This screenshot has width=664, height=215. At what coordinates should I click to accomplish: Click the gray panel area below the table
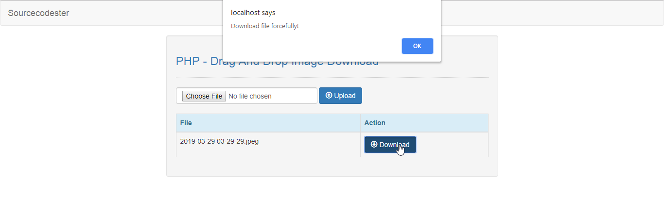pyautogui.click(x=332, y=166)
